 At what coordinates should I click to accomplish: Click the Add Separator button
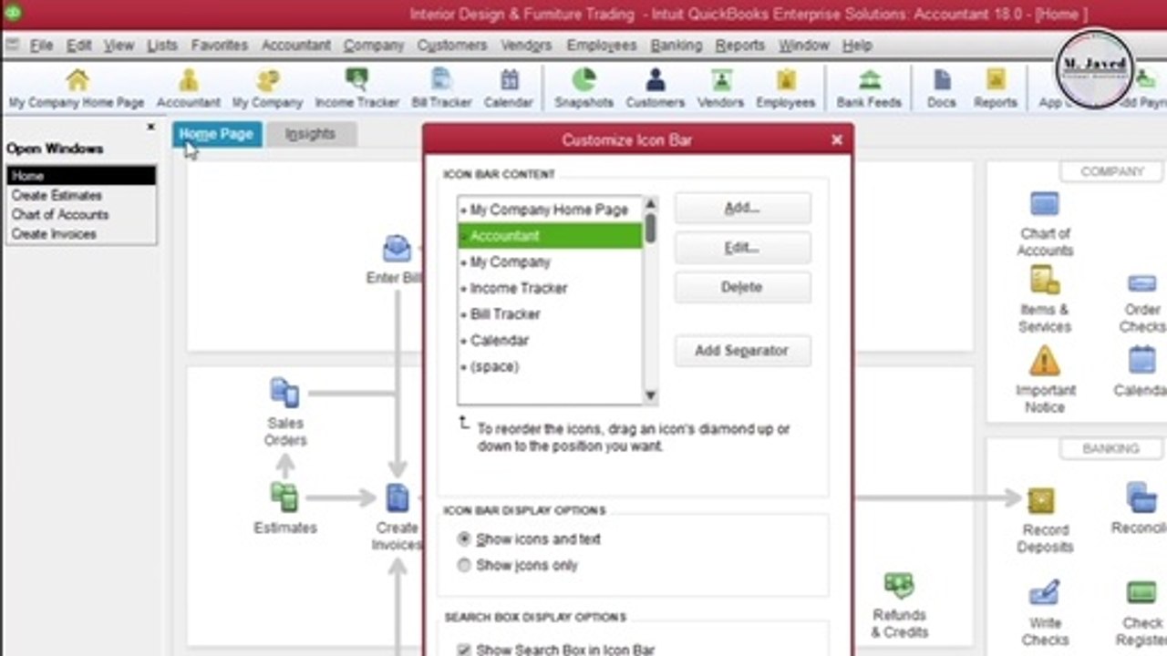coord(742,351)
